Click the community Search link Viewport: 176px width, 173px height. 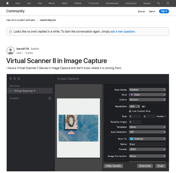click(152, 11)
